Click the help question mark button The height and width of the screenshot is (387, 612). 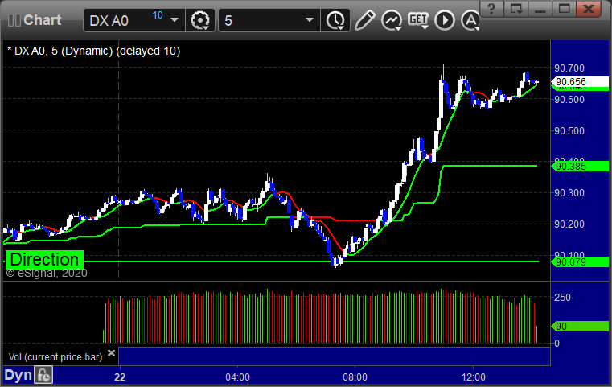point(491,9)
